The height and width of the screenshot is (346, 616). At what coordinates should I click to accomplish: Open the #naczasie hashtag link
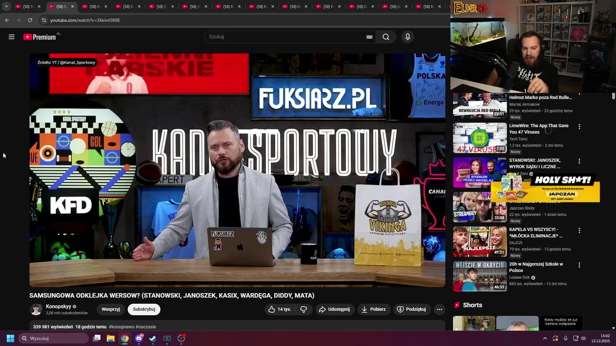pyautogui.click(x=146, y=327)
